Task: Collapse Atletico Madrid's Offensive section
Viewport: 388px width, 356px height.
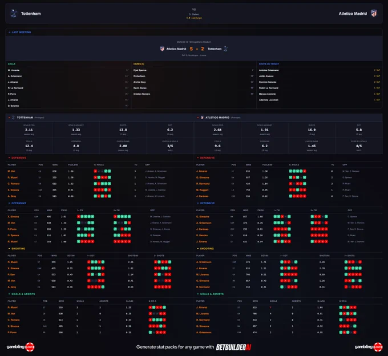Action: pyautogui.click(x=198, y=203)
